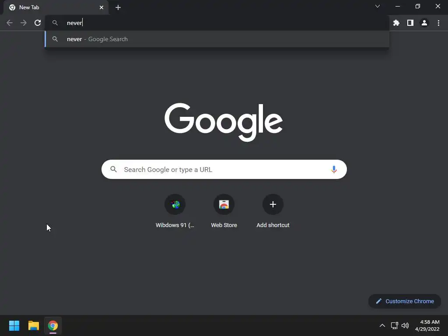448x336 pixels.
Task: Open the network status tray icon
Action: tap(395, 325)
